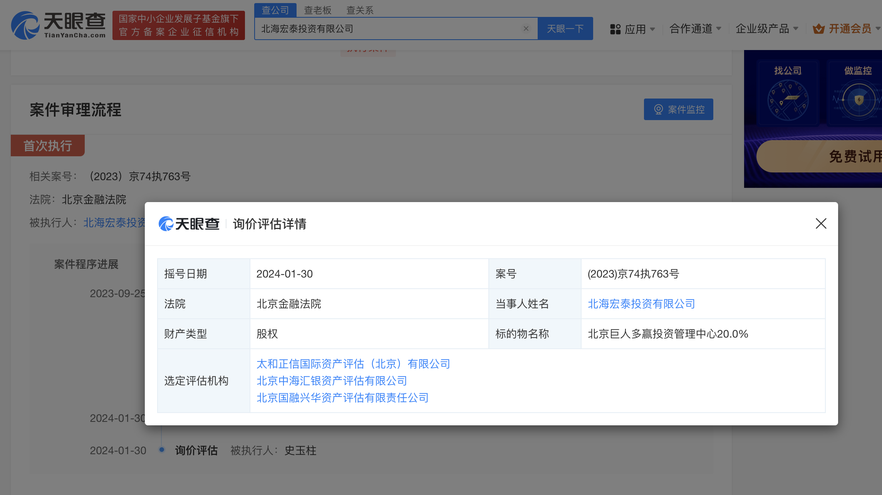Open the 北海宏泰投资有限公司 company link
The width and height of the screenshot is (882, 495).
641,304
